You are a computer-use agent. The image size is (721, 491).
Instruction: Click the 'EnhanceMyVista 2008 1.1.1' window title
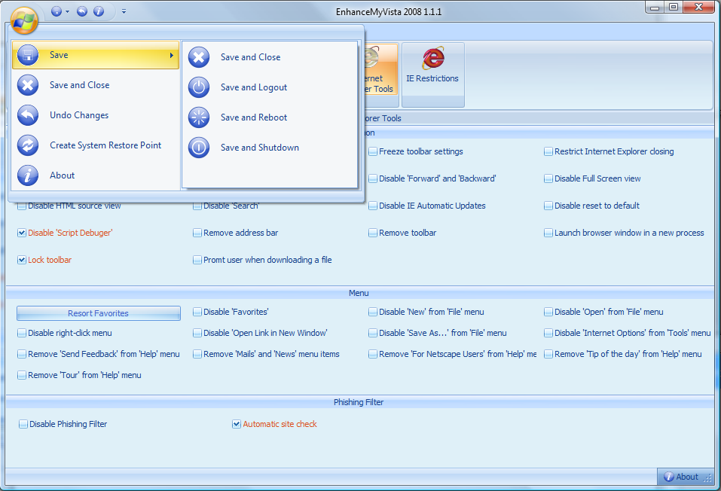(x=389, y=12)
